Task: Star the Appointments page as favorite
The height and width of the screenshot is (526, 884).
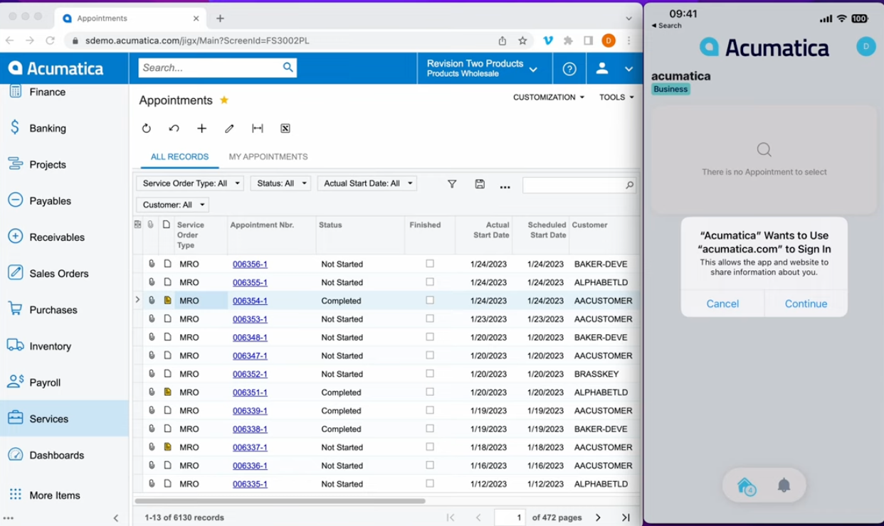Action: coord(224,100)
